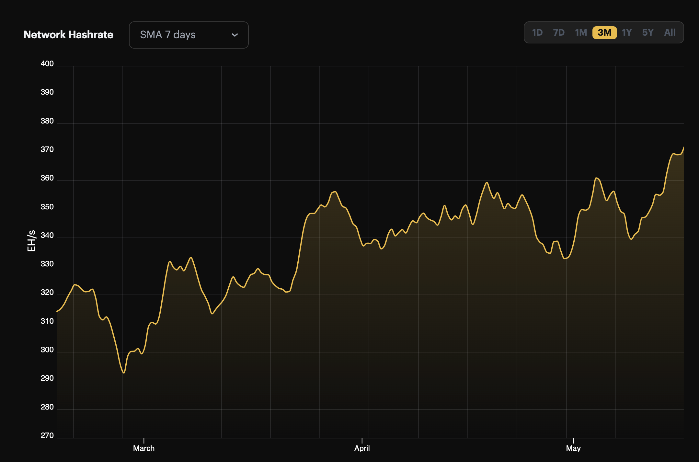Click SMA 7 days text in selector
The width and height of the screenshot is (699, 462).
click(167, 35)
